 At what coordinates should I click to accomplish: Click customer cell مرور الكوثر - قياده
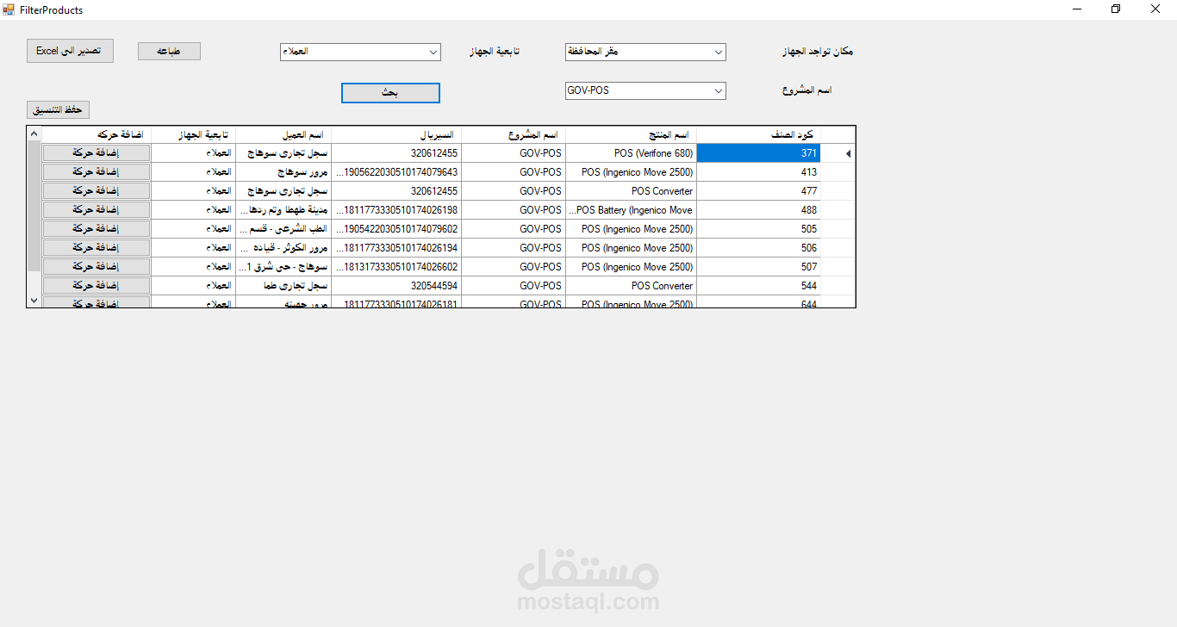(x=283, y=248)
